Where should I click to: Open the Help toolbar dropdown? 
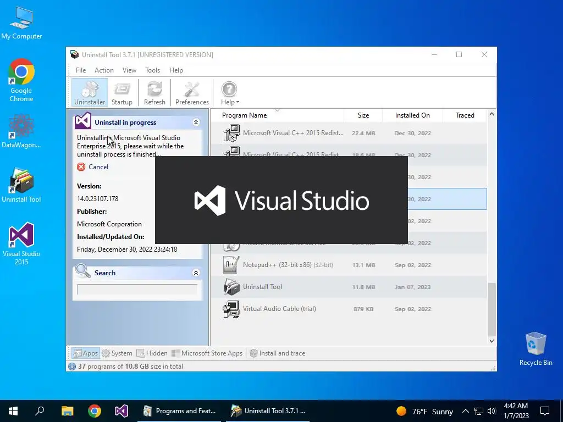(229, 93)
